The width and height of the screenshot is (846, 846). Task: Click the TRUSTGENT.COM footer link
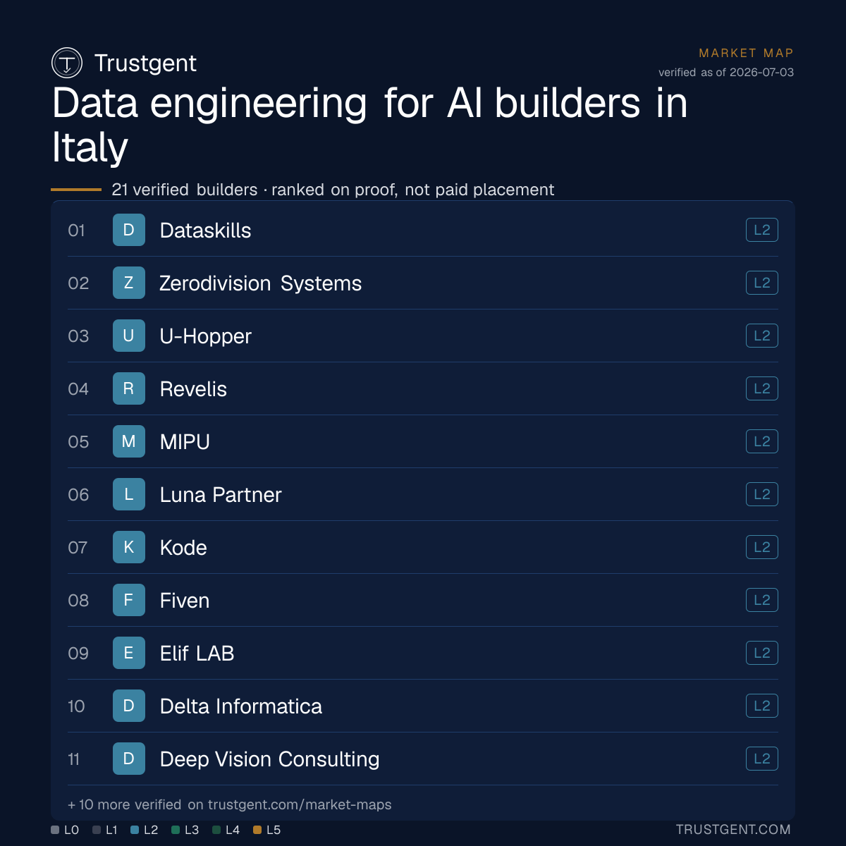tap(733, 830)
